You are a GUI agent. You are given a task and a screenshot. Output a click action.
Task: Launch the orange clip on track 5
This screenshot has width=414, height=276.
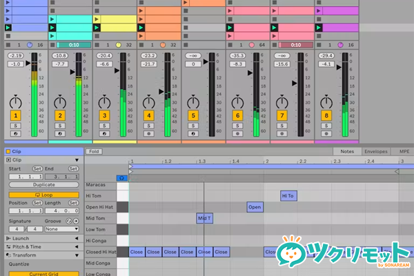186,3
